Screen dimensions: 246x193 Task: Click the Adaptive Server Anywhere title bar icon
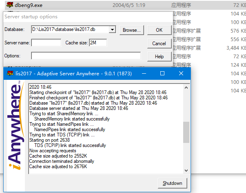pyautogui.click(x=10, y=73)
